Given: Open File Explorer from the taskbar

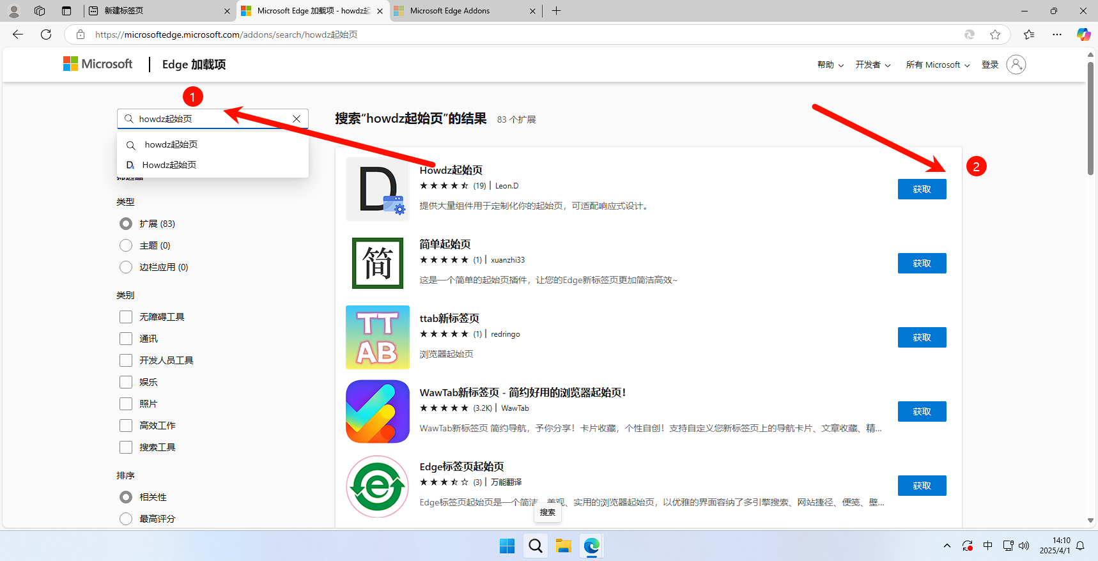Looking at the screenshot, I should tap(563, 546).
